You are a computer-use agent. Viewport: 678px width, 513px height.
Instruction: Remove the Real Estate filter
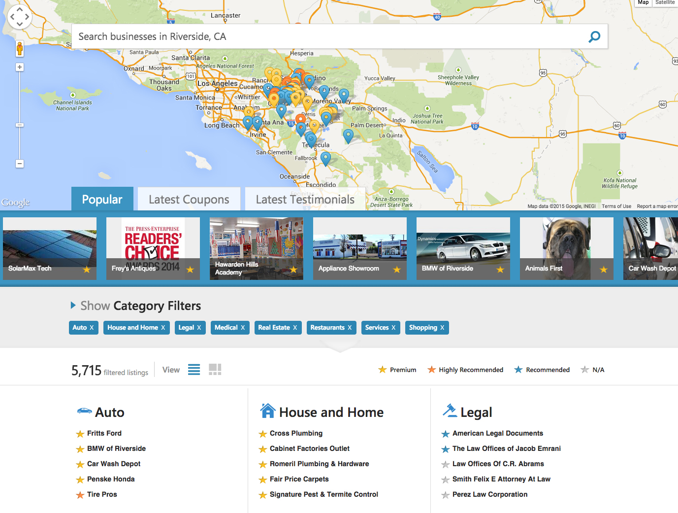(295, 328)
